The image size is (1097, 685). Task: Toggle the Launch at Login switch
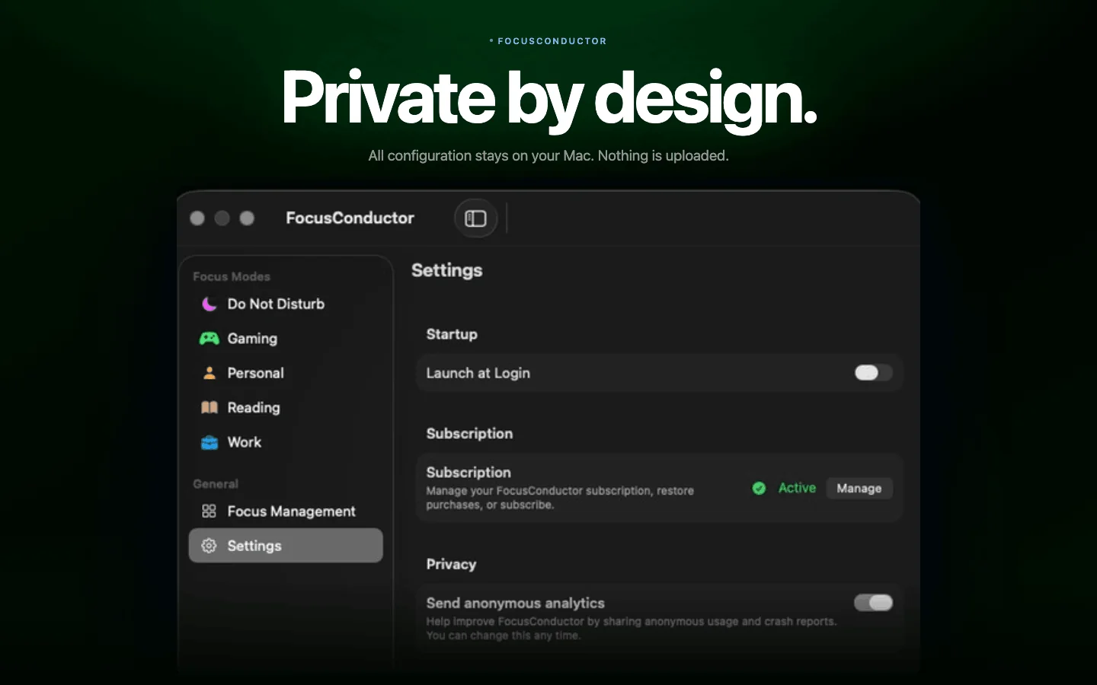(x=873, y=373)
